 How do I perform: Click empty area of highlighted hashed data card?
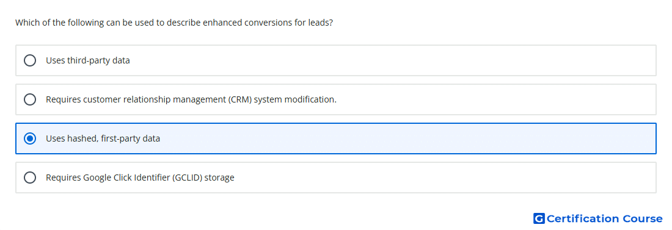tap(407, 138)
